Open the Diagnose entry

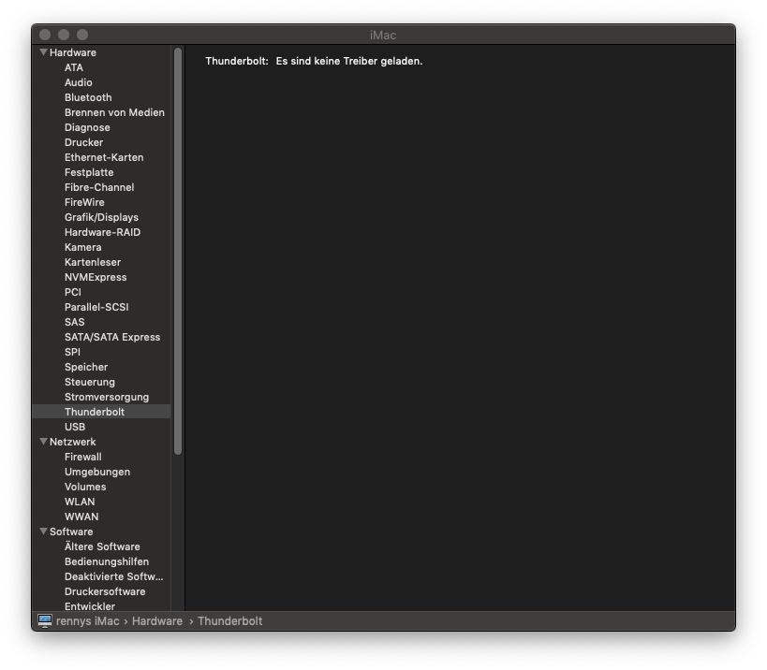(x=87, y=127)
